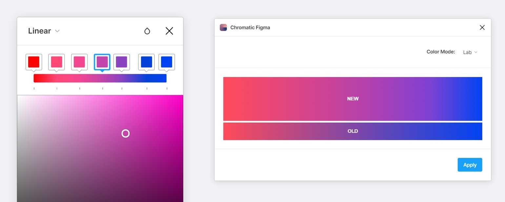Select the hot pink gradient stop

click(x=79, y=62)
